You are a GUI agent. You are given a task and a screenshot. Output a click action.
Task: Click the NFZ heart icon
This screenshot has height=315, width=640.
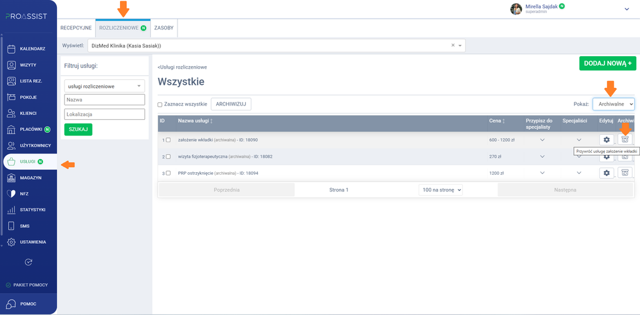pos(11,194)
